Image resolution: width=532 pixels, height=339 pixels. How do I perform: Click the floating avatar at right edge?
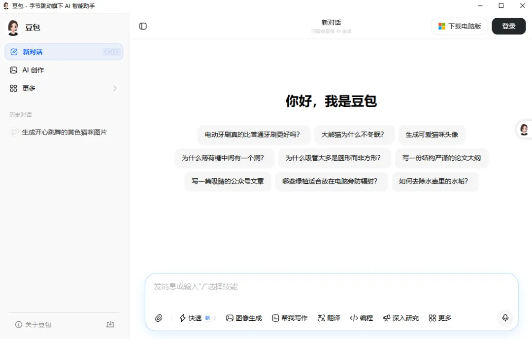tap(524, 129)
